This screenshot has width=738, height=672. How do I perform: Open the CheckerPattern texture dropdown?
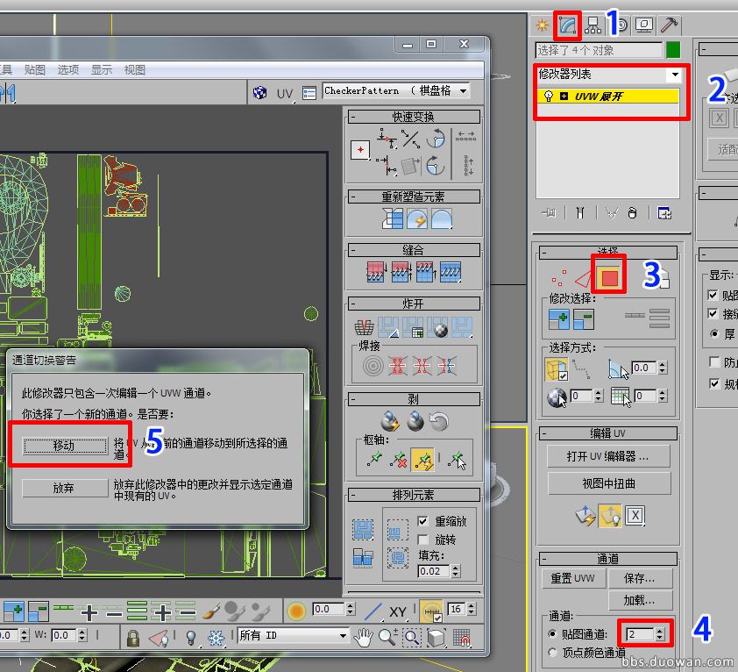click(396, 91)
